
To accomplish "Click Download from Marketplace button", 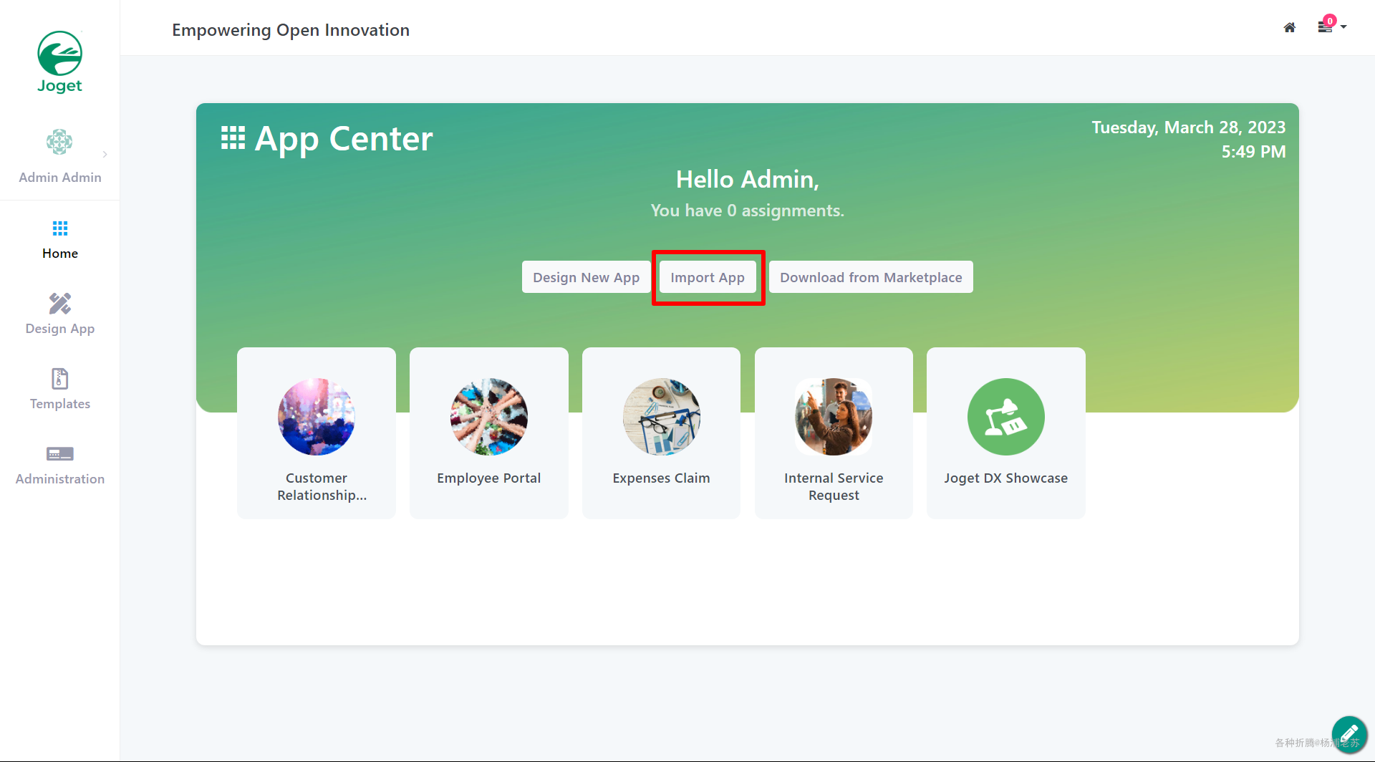I will point(871,277).
